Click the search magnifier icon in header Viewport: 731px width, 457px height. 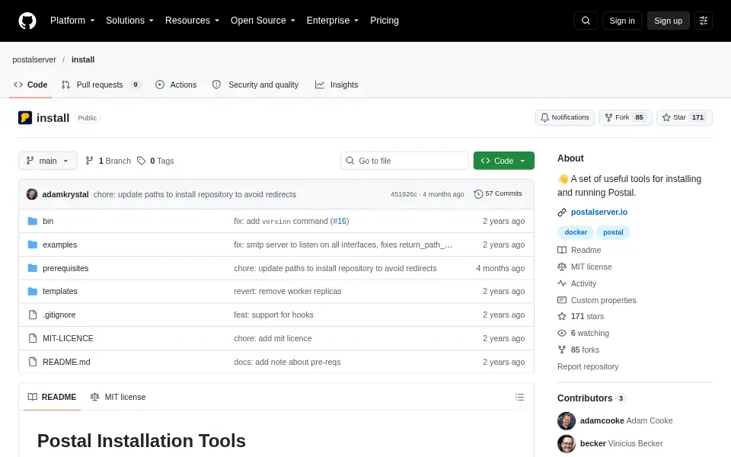pos(586,21)
